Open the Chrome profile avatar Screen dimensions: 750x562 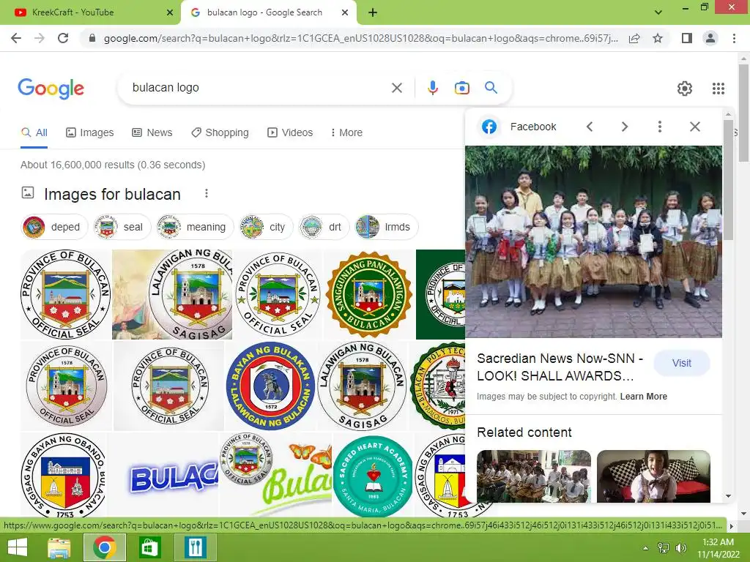click(x=710, y=38)
